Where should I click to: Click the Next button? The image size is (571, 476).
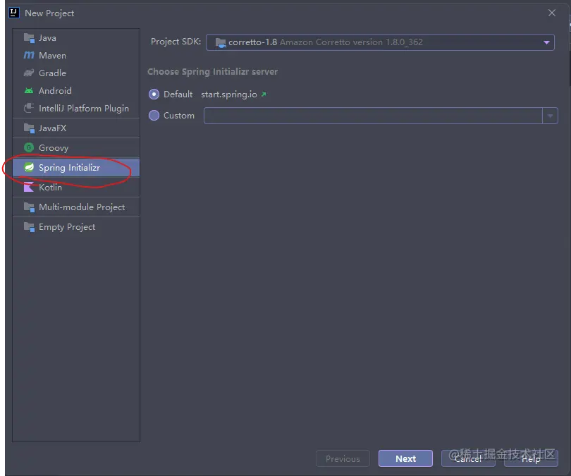[405, 458]
